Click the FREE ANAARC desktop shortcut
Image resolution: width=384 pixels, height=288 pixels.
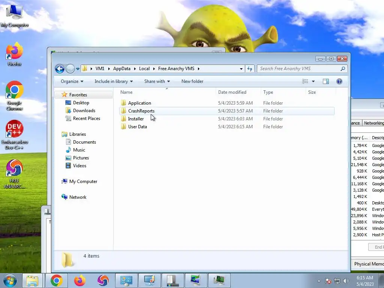[15, 174]
